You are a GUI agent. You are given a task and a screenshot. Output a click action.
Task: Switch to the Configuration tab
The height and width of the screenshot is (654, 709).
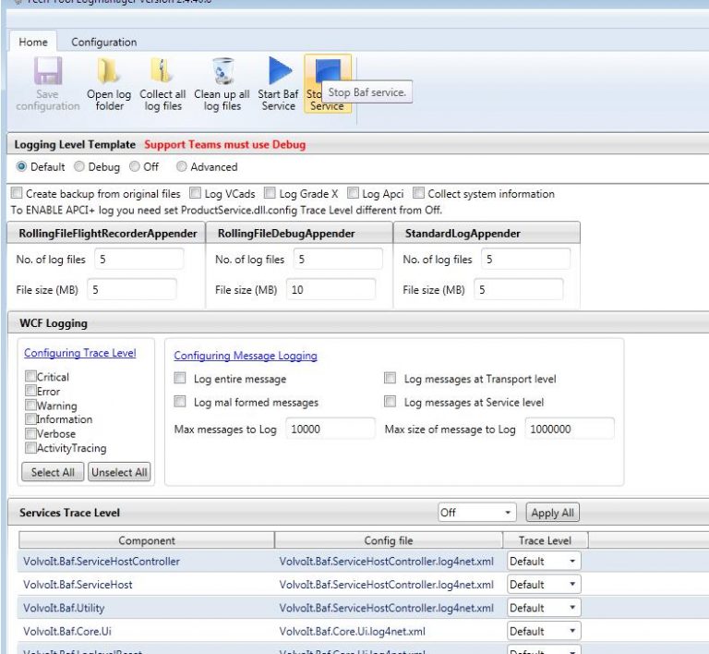point(103,42)
